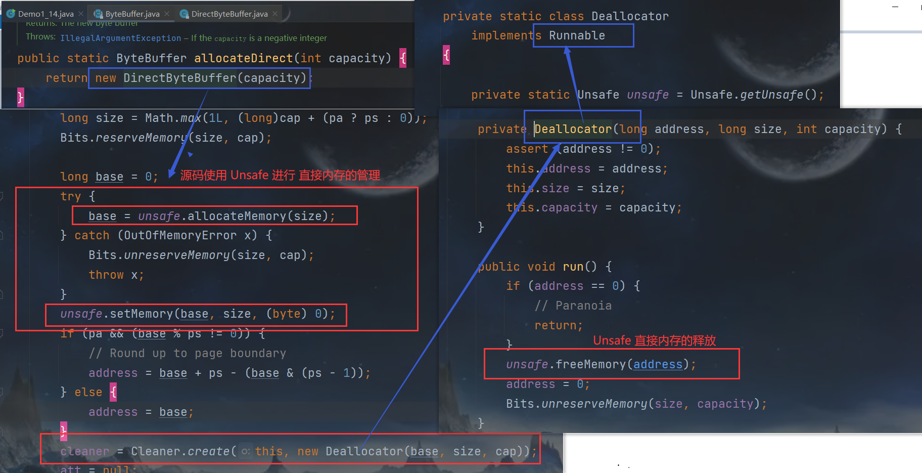Click the locked class icon on ByteBuffer.java tab

pos(98,14)
